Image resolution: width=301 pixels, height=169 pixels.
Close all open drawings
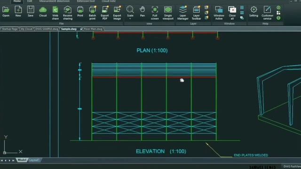232,13
